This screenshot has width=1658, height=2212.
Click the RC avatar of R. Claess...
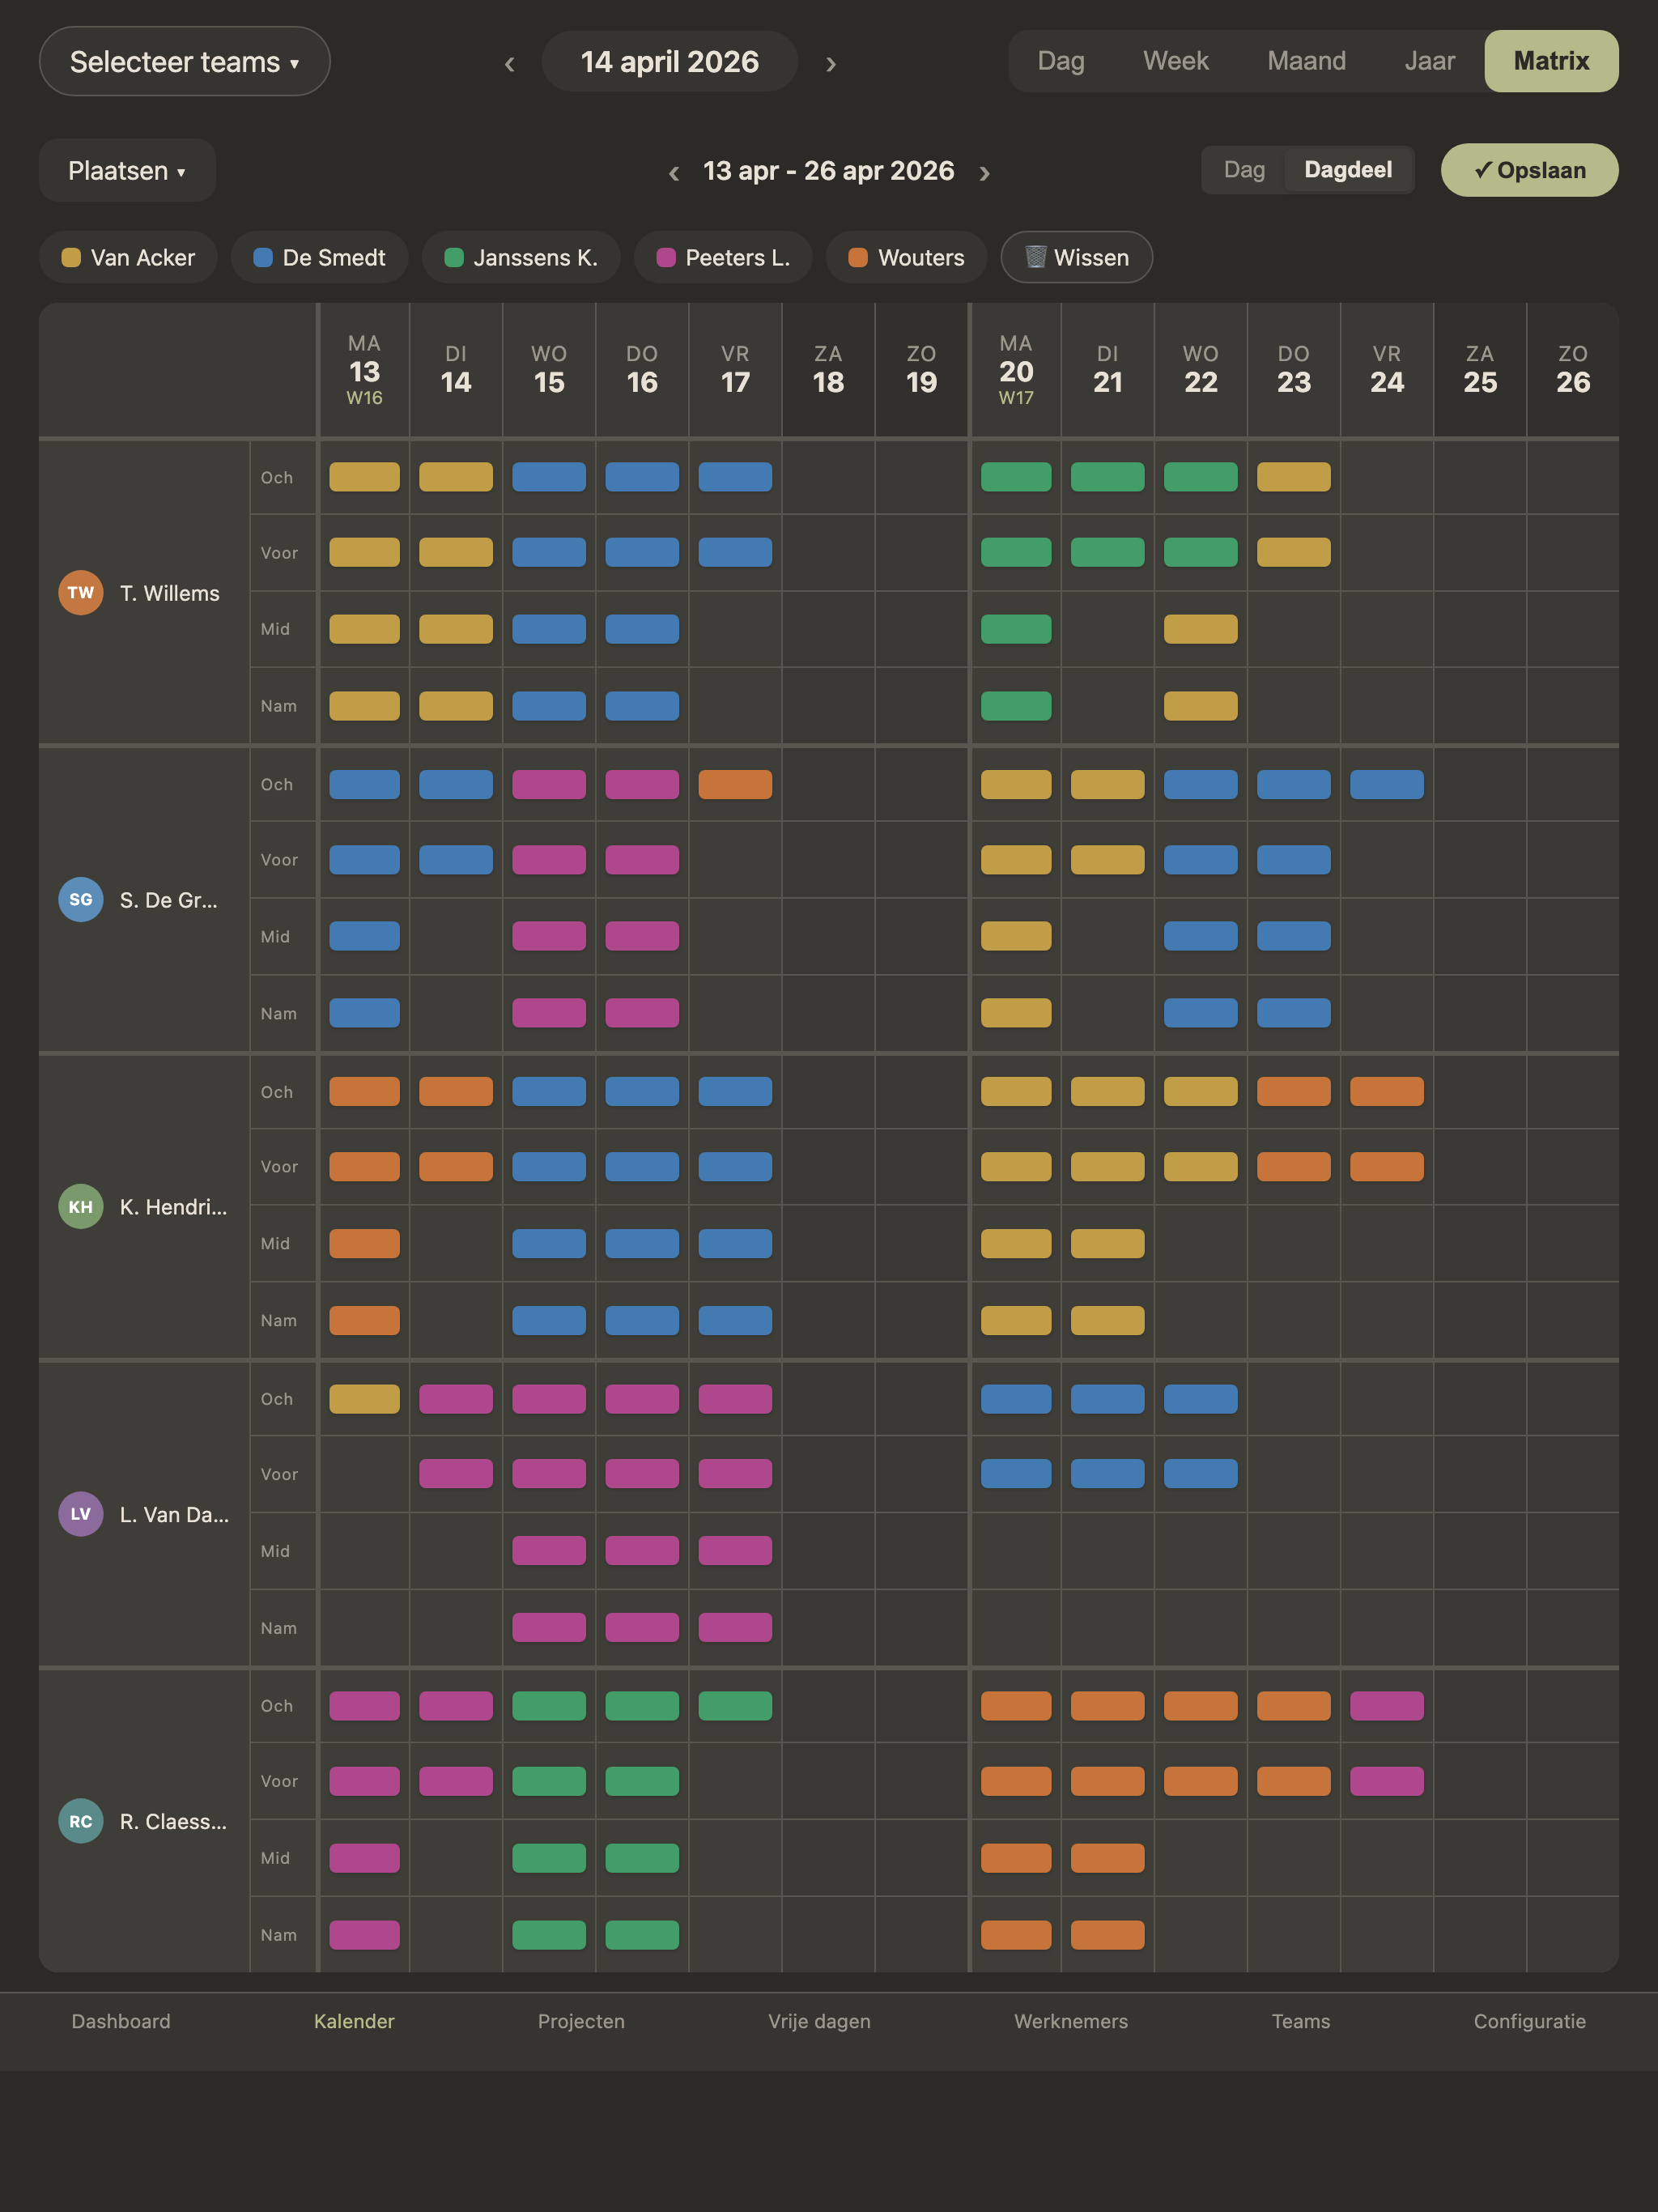coord(81,1821)
